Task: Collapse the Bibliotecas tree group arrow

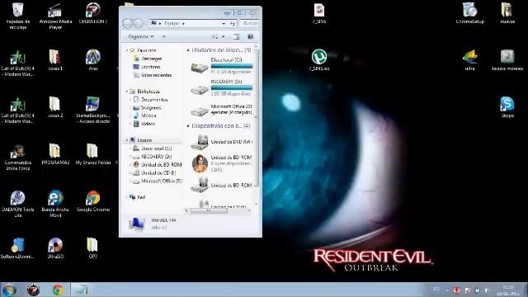Action: (127, 92)
